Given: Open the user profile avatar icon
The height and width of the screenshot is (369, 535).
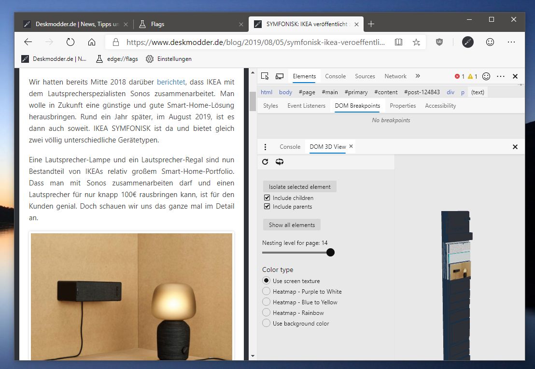Looking at the screenshot, I should 468,42.
